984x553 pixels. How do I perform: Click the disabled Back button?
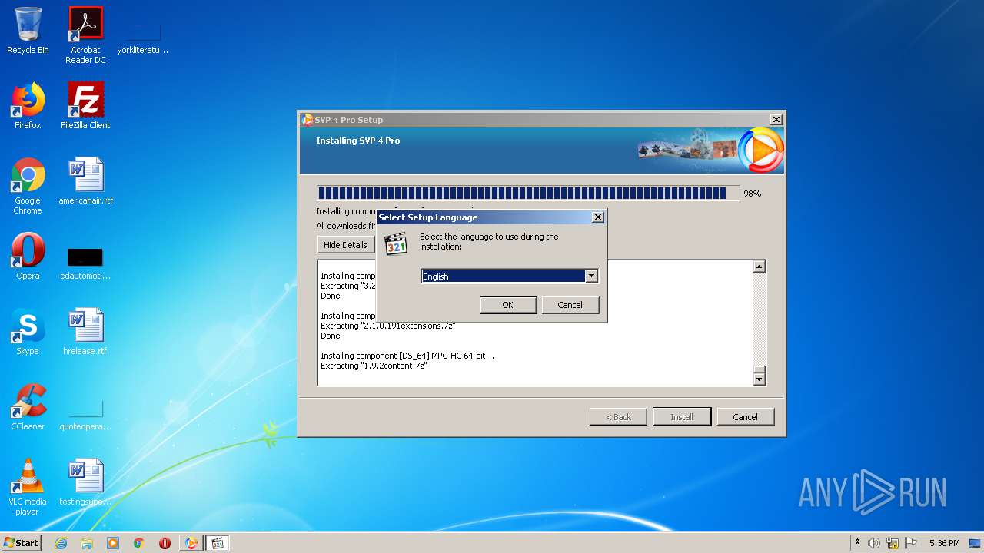618,417
